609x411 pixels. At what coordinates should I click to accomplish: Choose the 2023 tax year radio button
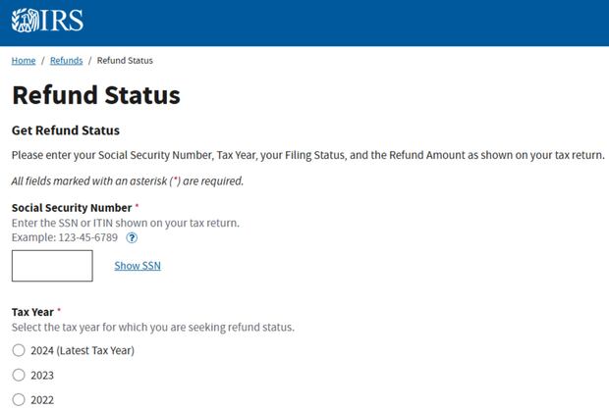tap(19, 375)
